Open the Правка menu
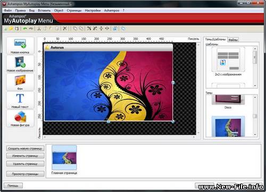 pyautogui.click(x=20, y=11)
